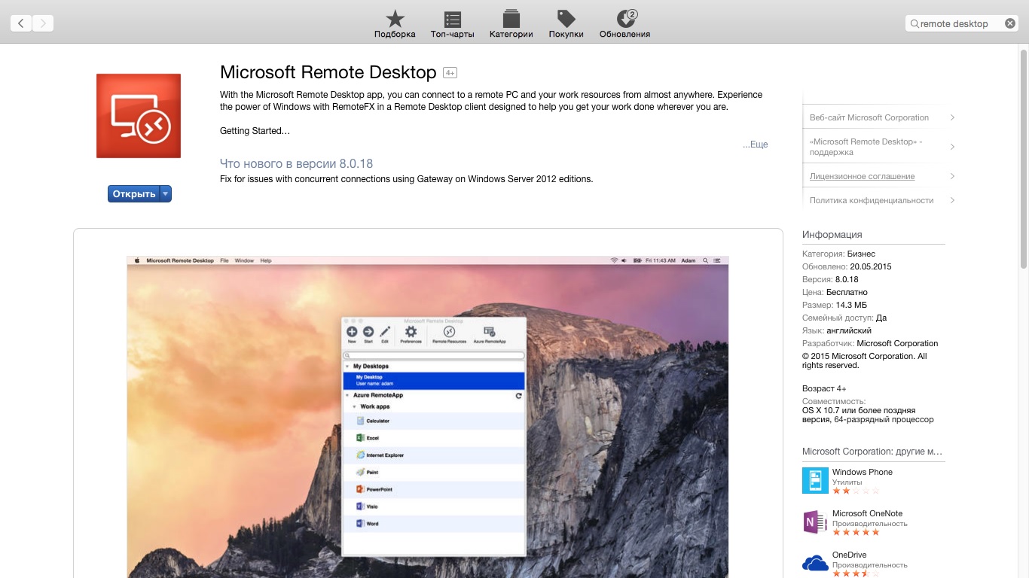Click the chevron beside Лицензионное соглашение
The height and width of the screenshot is (578, 1029).
[952, 176]
